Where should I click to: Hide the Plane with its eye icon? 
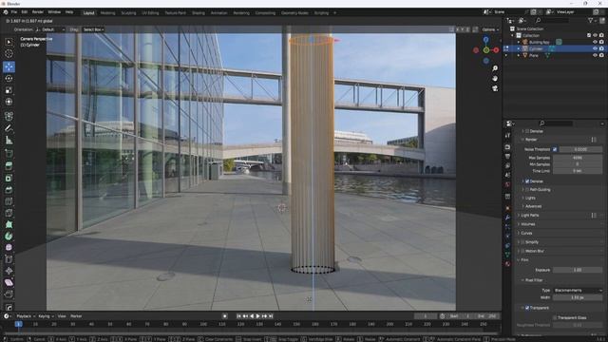pyautogui.click(x=596, y=55)
